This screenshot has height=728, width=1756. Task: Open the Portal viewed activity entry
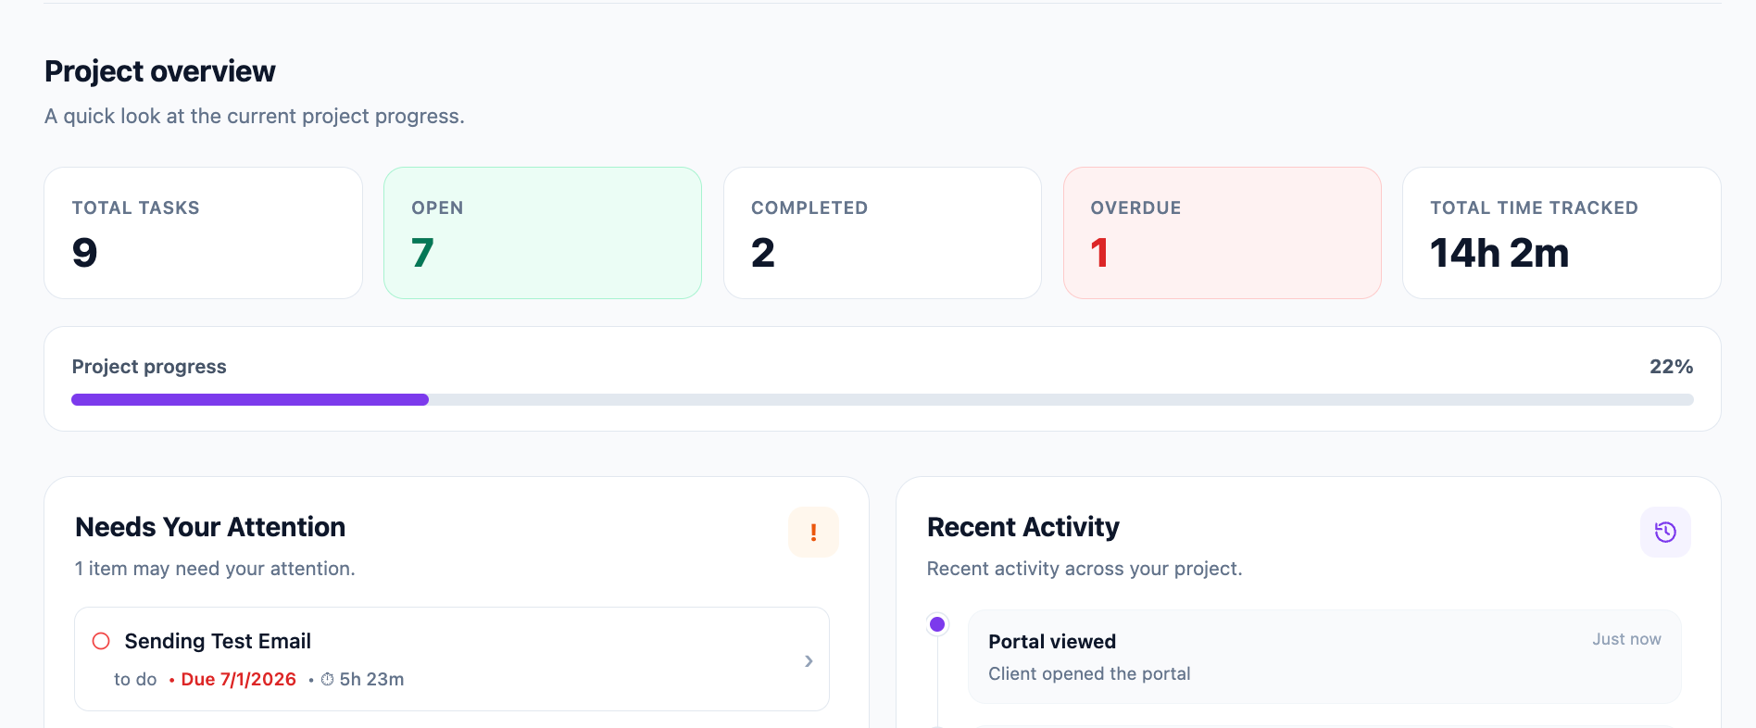point(1324,657)
